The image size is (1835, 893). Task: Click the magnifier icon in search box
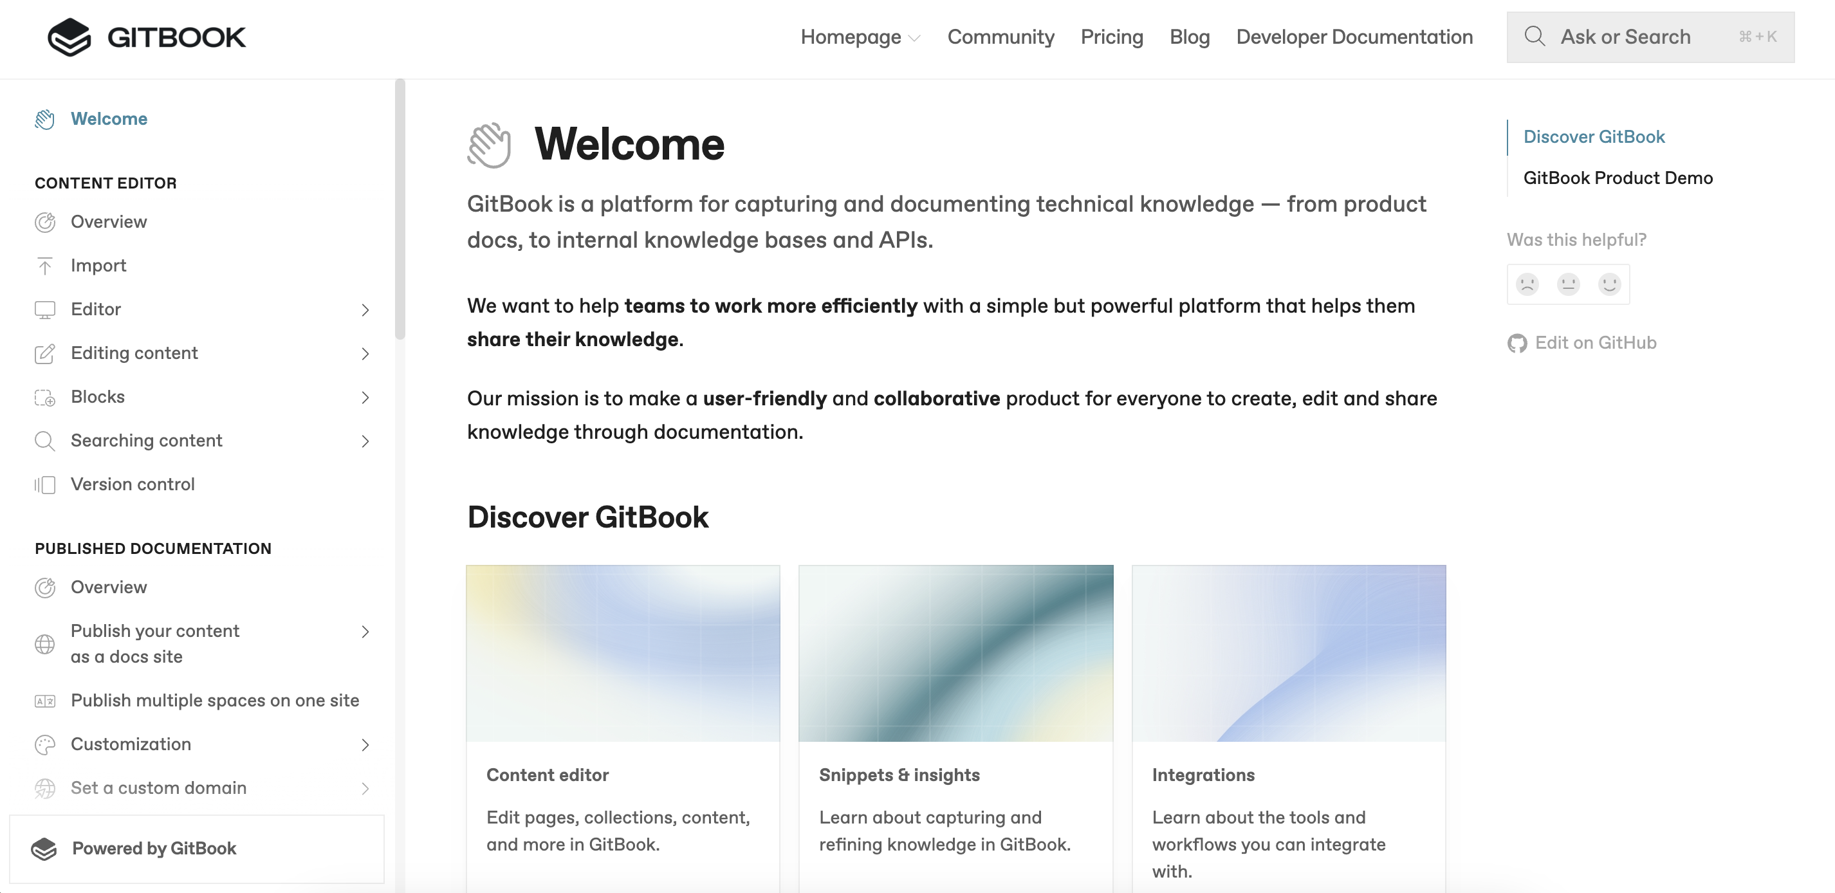tap(1535, 36)
